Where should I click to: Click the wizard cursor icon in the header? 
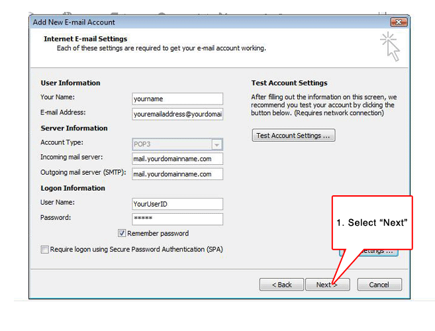(389, 47)
